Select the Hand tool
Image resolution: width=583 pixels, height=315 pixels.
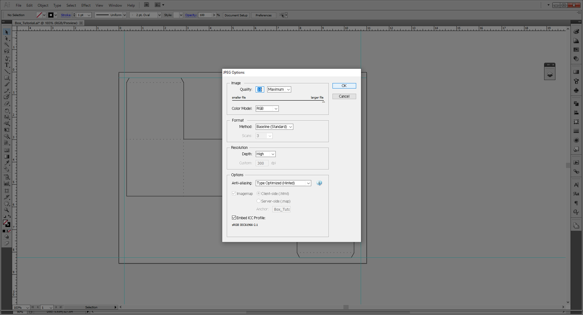click(x=7, y=203)
